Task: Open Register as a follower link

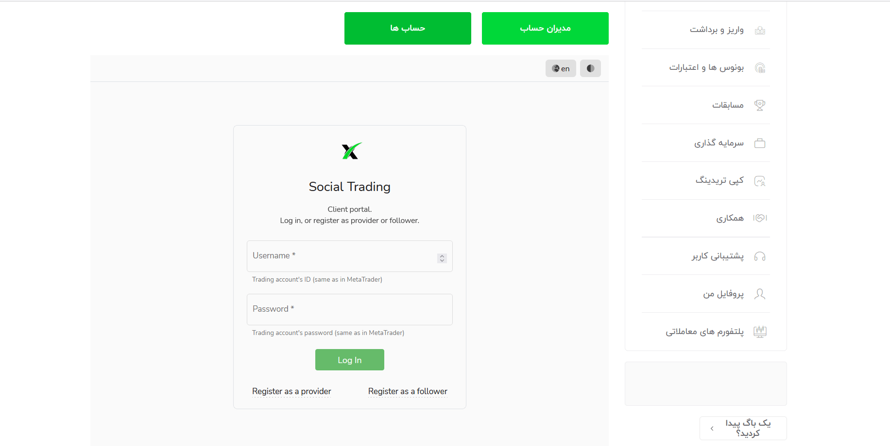Action: point(408,391)
